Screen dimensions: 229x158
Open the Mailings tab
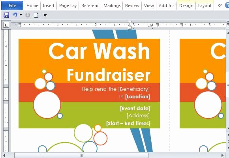112,6
